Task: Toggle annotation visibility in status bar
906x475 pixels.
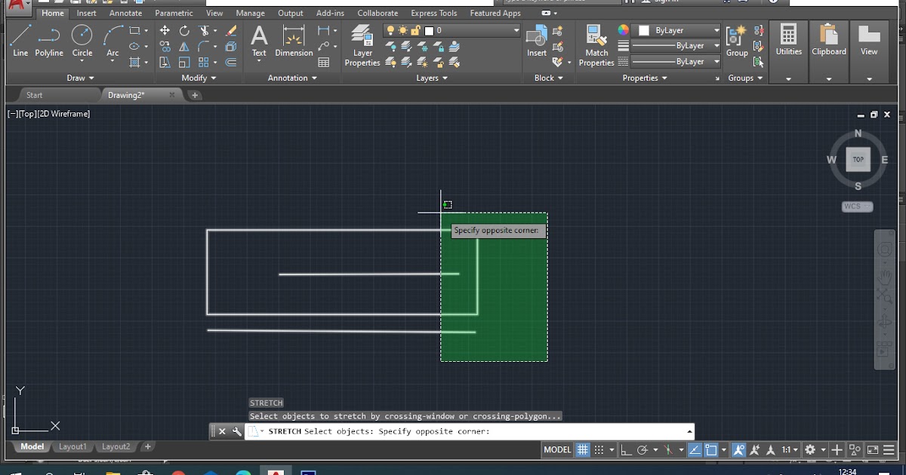Action: click(x=738, y=450)
